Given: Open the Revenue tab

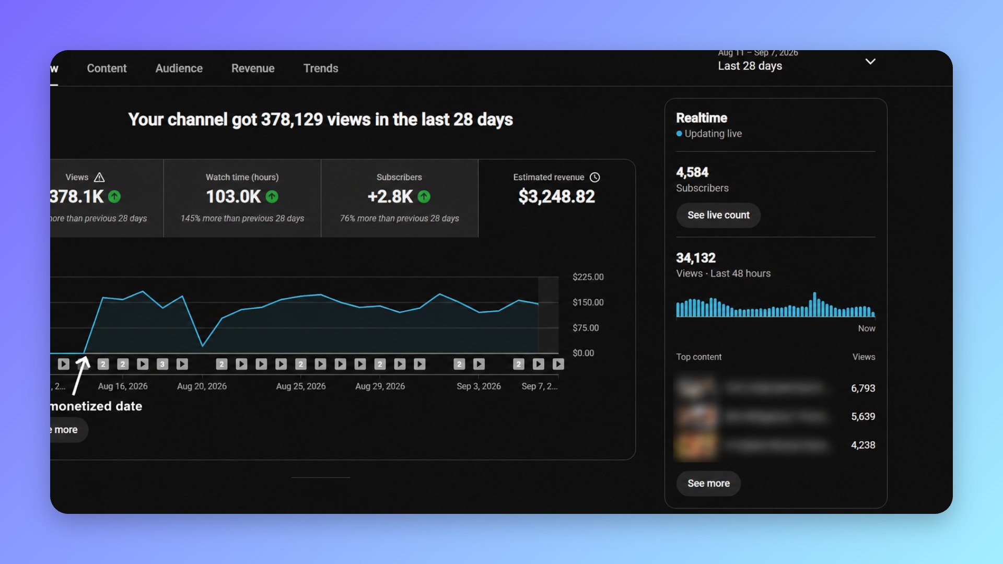Looking at the screenshot, I should click(x=253, y=68).
